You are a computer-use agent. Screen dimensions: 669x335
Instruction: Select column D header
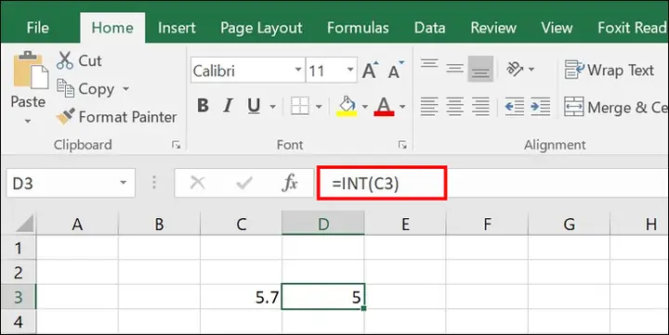[323, 224]
